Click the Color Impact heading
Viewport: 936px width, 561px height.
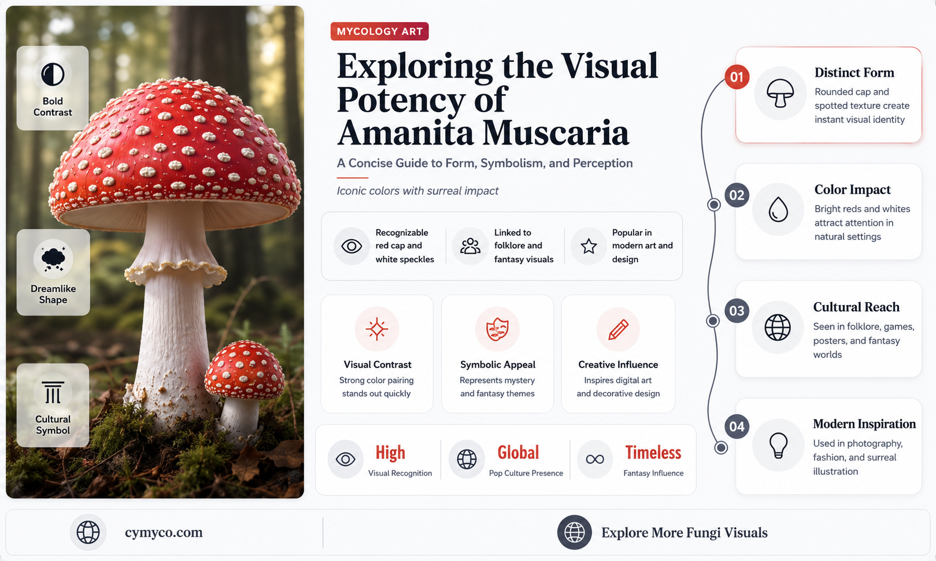(x=852, y=190)
